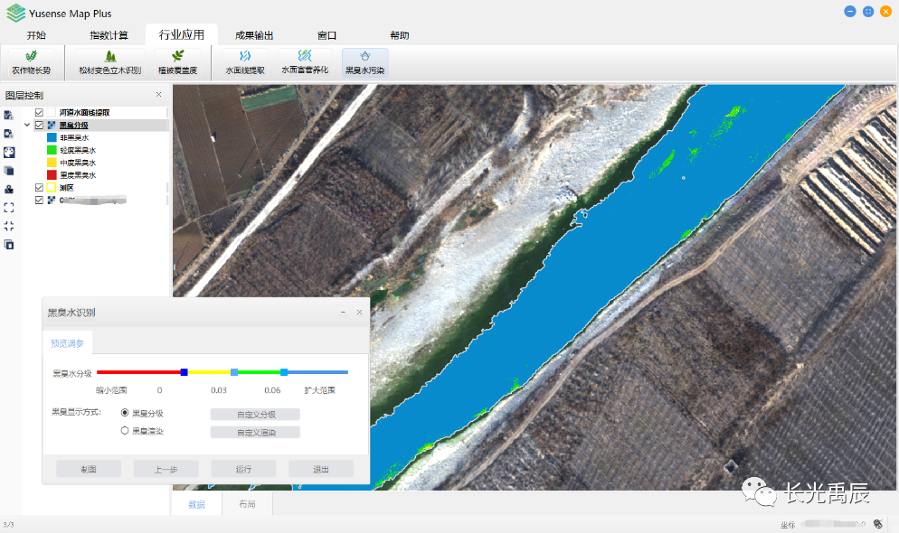Toggle the 测区 layer checkbox
The height and width of the screenshot is (533, 899).
coord(39,187)
